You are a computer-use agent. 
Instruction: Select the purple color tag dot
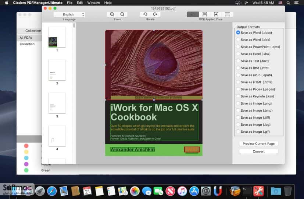26,164
